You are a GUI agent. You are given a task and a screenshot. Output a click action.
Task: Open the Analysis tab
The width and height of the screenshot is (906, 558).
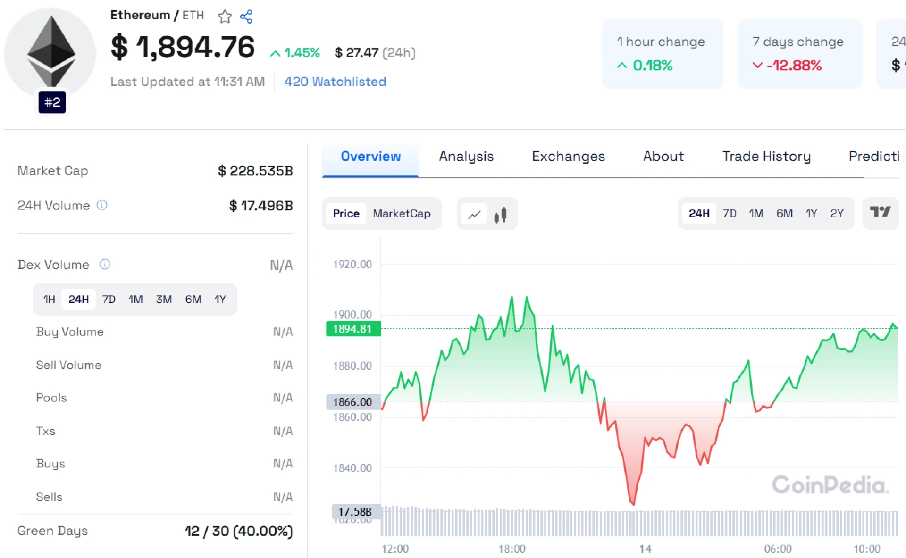(x=466, y=157)
